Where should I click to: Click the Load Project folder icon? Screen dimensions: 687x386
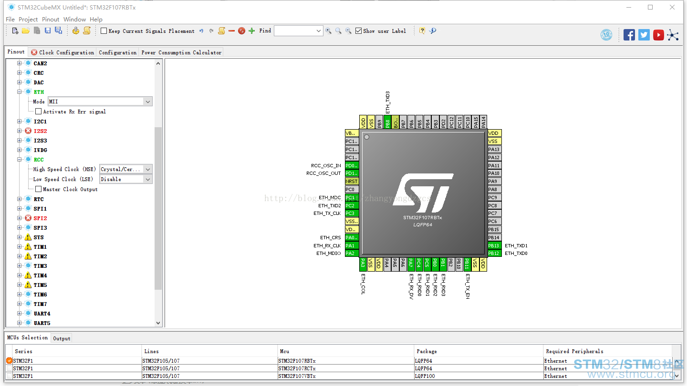pos(26,31)
